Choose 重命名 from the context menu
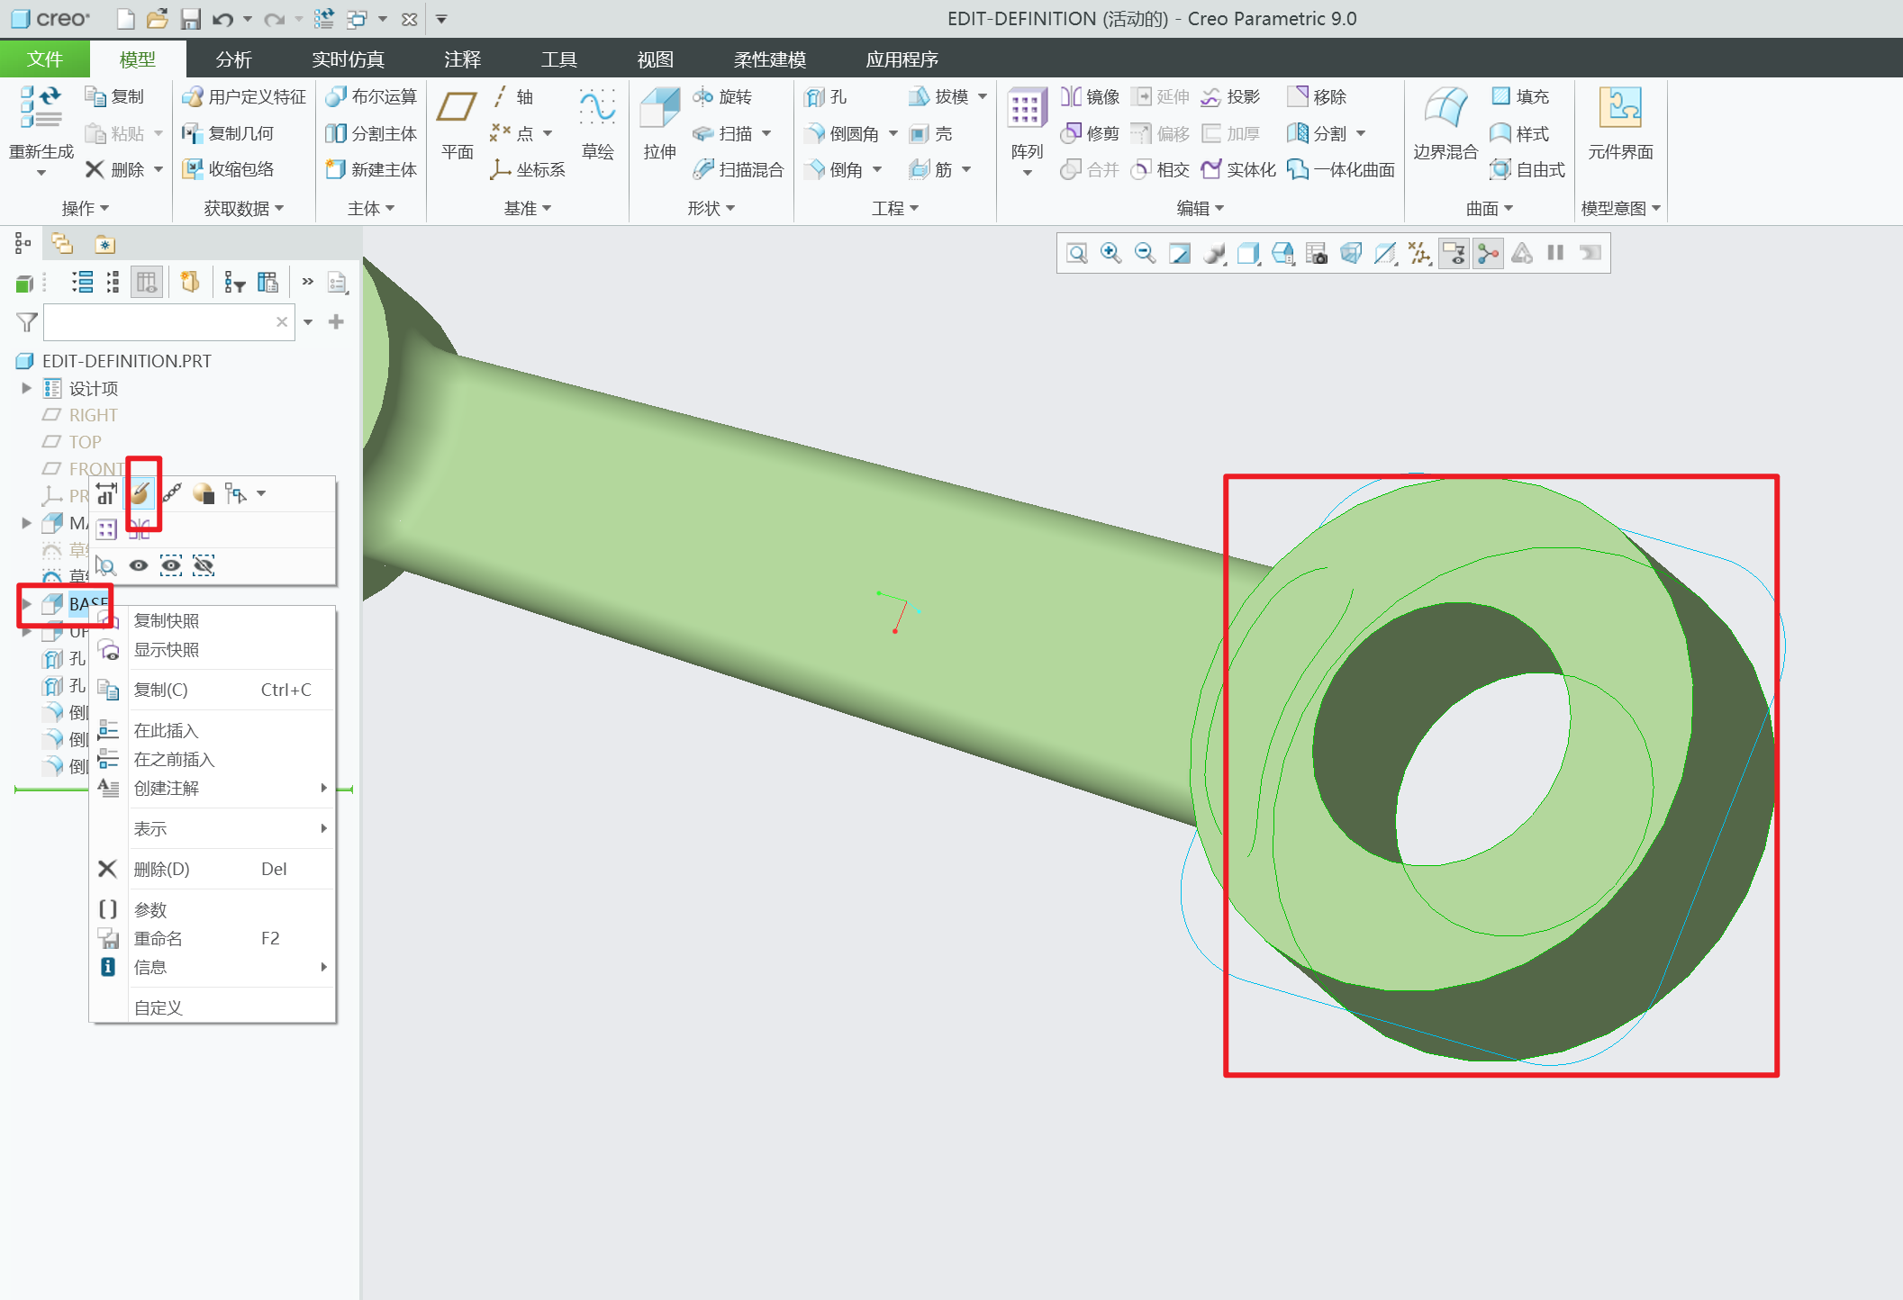 click(159, 938)
